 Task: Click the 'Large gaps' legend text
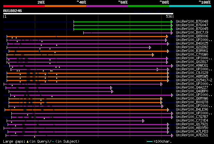point(14,142)
